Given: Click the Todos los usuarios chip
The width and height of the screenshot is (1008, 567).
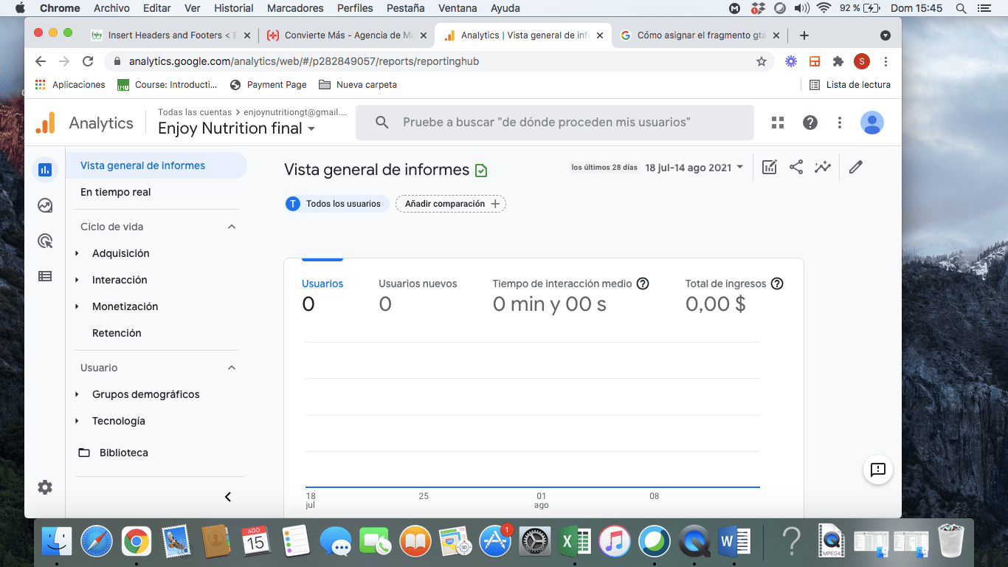Looking at the screenshot, I should [x=336, y=204].
